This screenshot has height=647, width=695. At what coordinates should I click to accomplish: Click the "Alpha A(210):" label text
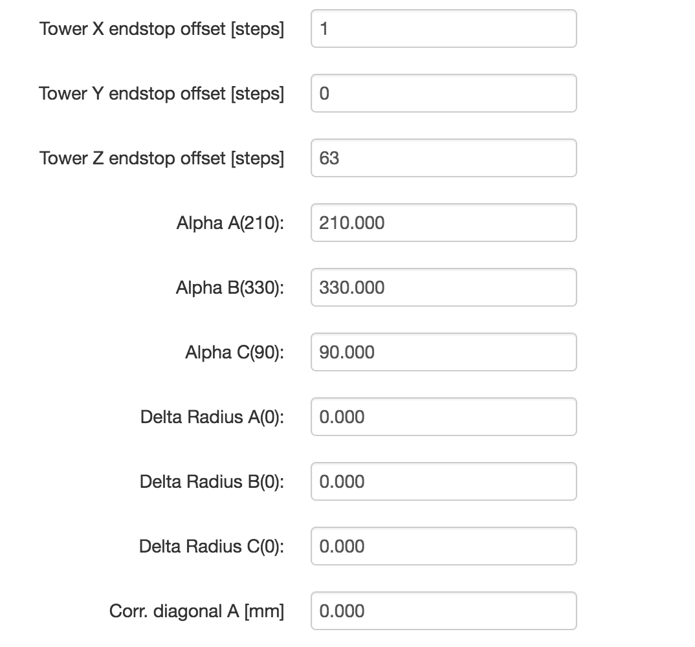tap(230, 223)
